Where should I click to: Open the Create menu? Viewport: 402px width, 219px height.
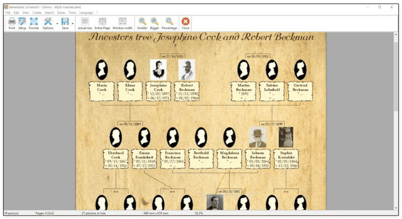coord(37,13)
